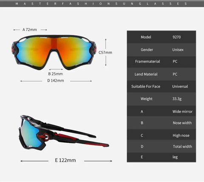
Task: Select the Framematerial PC row
Action: click(161, 62)
